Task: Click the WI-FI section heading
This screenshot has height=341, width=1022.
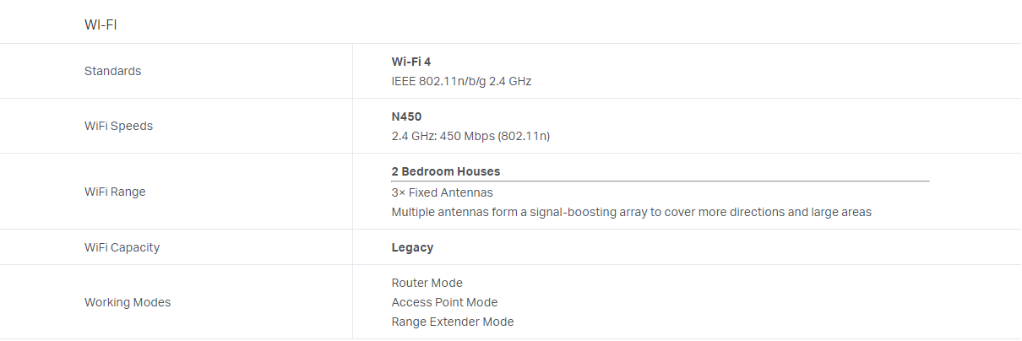Action: (101, 24)
